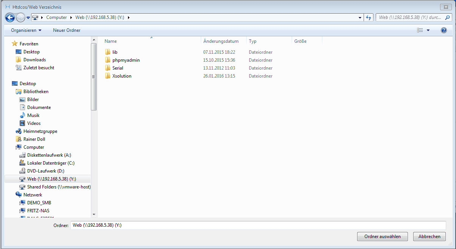Sort by Änderungsdatum column header
The height and width of the screenshot is (249, 456).
click(221, 41)
